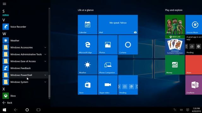Image resolution: width=202 pixels, height=113 pixels.
Task: Open the Money tile
Action: pos(175,65)
